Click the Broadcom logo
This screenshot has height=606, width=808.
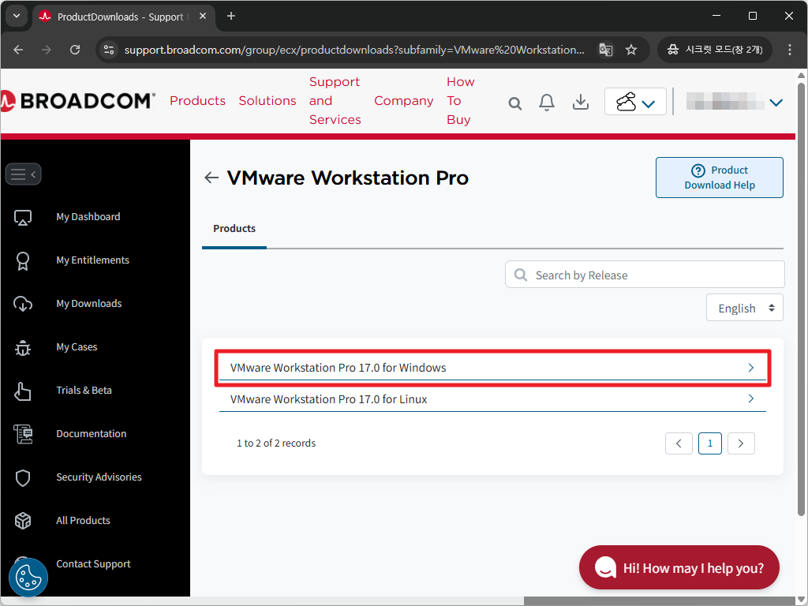(x=77, y=100)
